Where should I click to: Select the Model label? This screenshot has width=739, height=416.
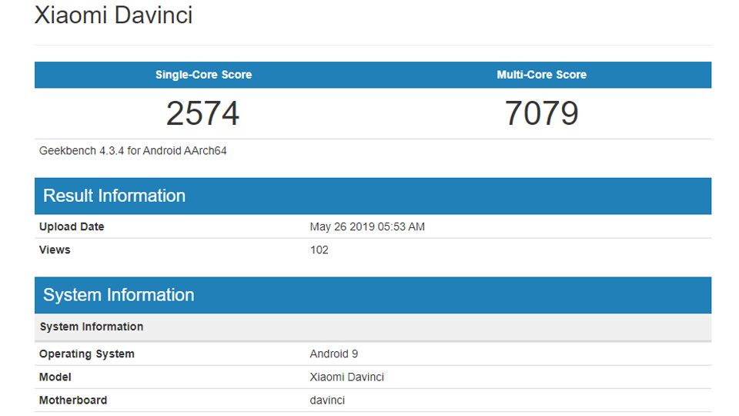coord(55,377)
